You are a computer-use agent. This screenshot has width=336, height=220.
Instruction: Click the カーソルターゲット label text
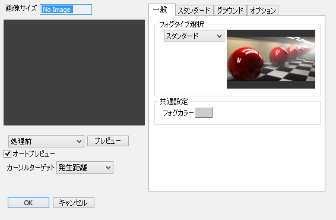pyautogui.click(x=31, y=168)
